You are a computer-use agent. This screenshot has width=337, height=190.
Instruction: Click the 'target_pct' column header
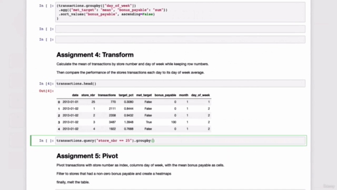point(126,95)
